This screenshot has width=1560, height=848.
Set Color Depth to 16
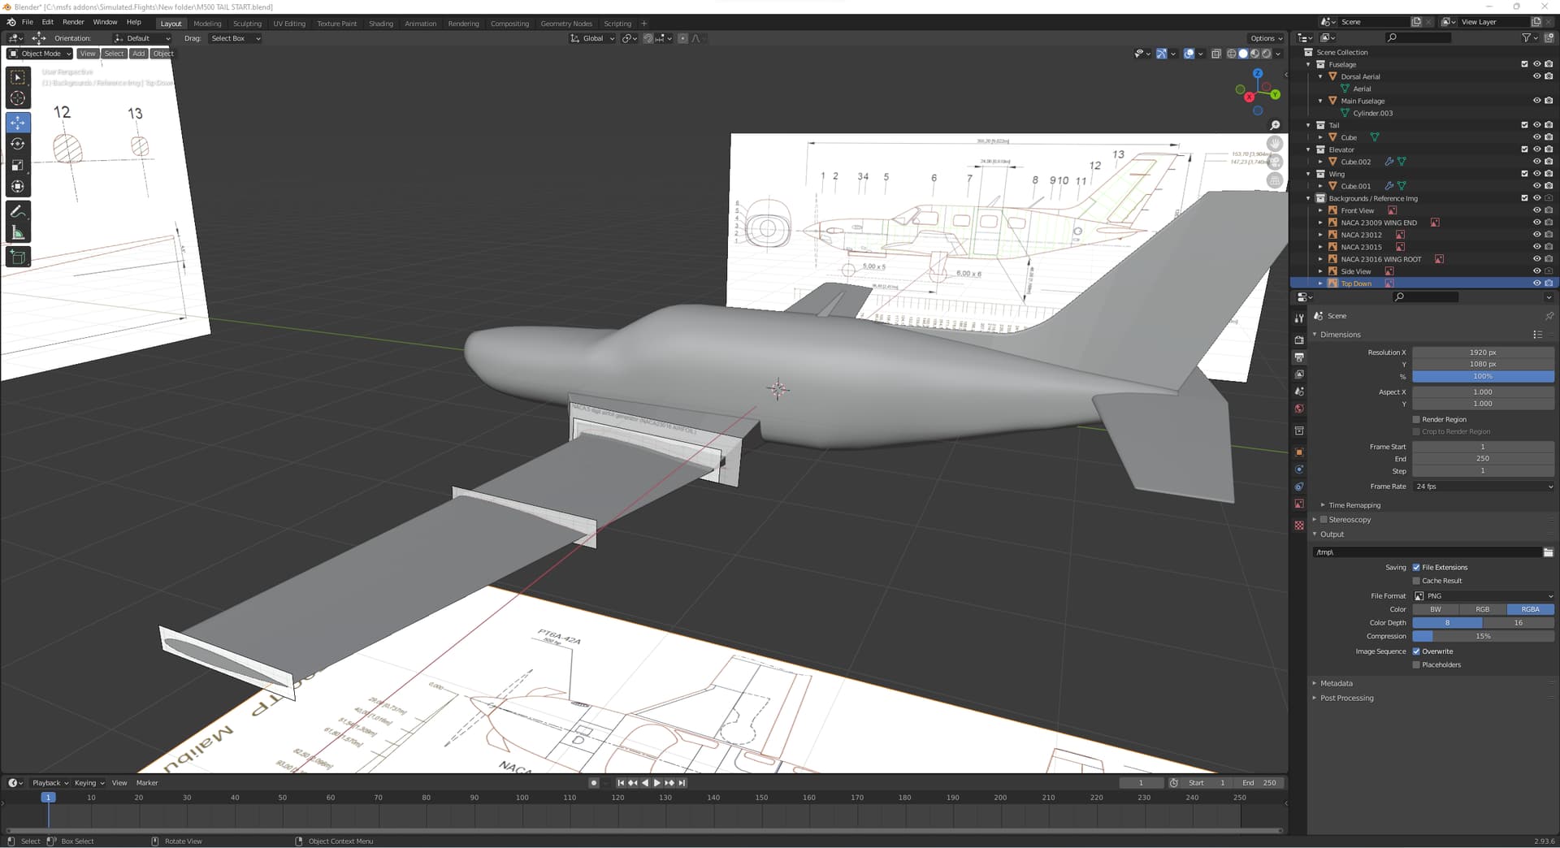click(1519, 623)
